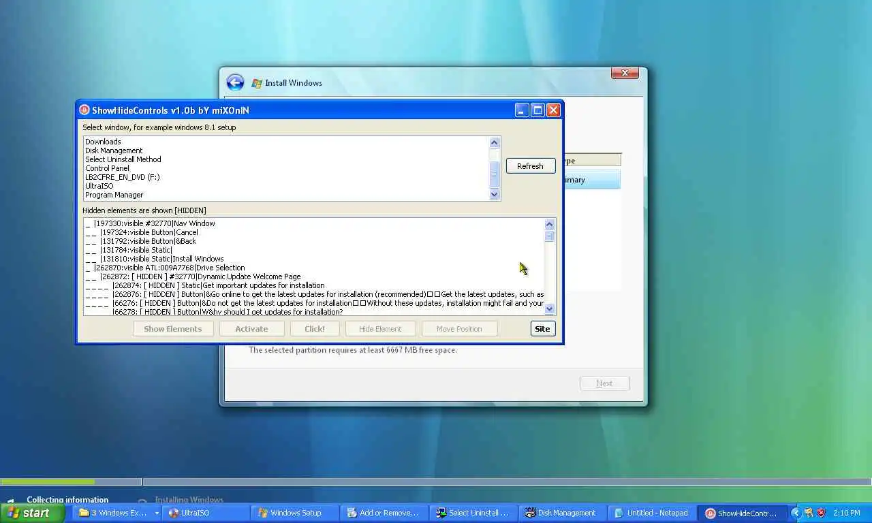Click the Move Position button

point(459,329)
